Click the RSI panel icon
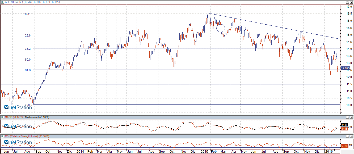 [2, 136]
